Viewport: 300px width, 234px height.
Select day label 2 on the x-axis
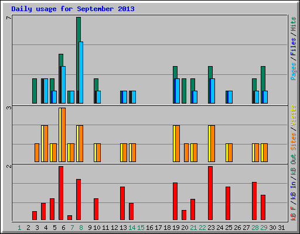click(28, 228)
